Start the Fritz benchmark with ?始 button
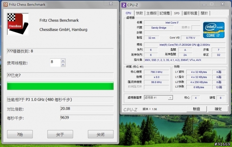The height and width of the screenshot is (147, 232). click(20, 134)
